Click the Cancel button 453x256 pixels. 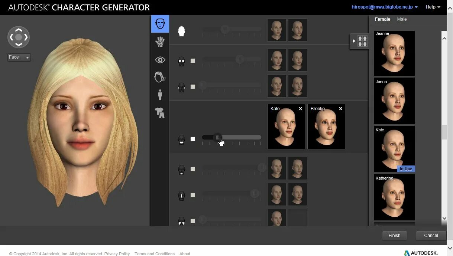[x=431, y=235]
